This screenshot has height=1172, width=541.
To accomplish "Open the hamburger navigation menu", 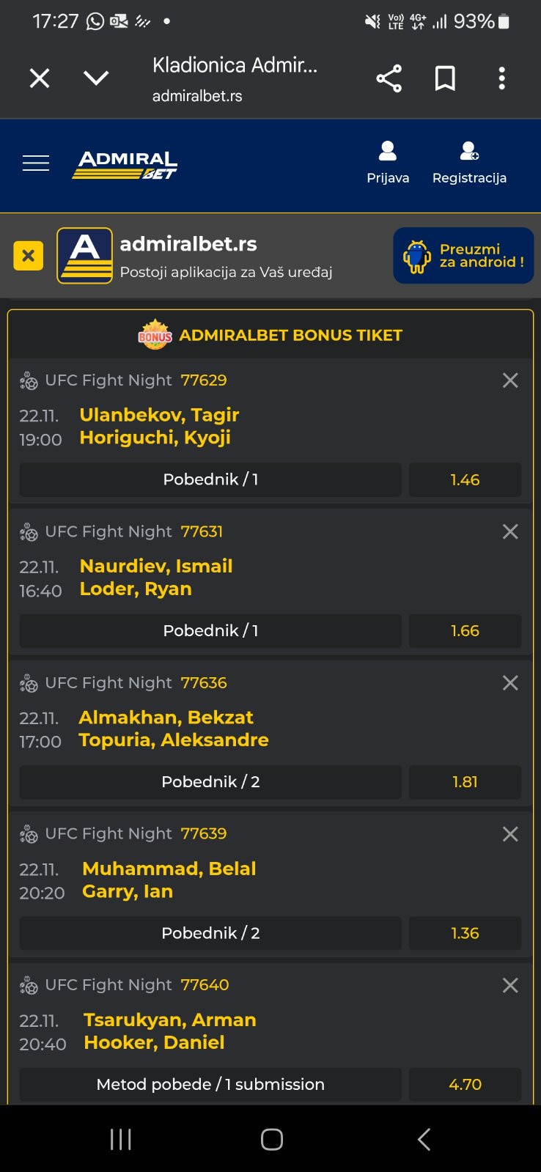I will [x=36, y=163].
